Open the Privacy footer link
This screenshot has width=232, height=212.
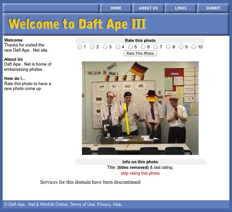(x=104, y=204)
